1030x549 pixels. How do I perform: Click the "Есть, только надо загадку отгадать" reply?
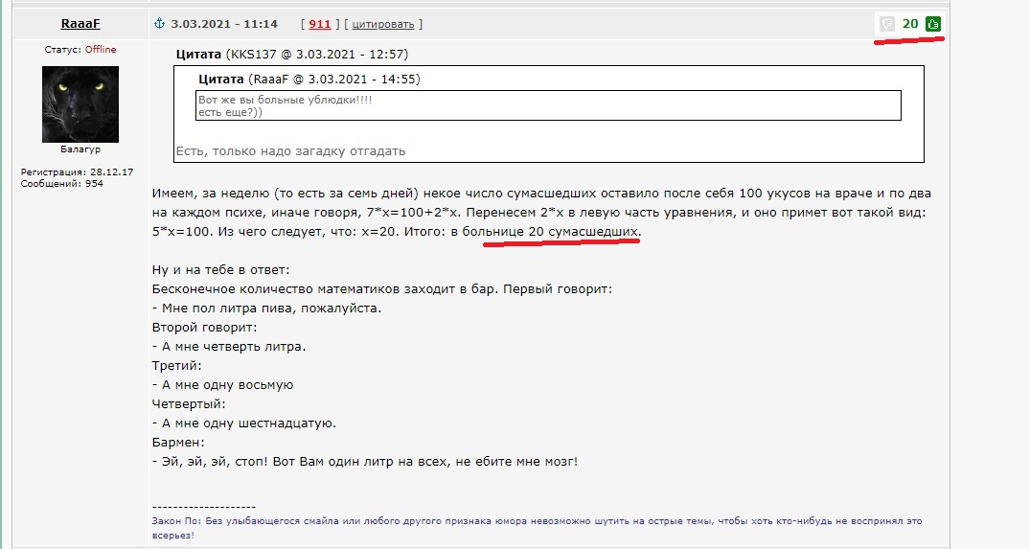290,150
